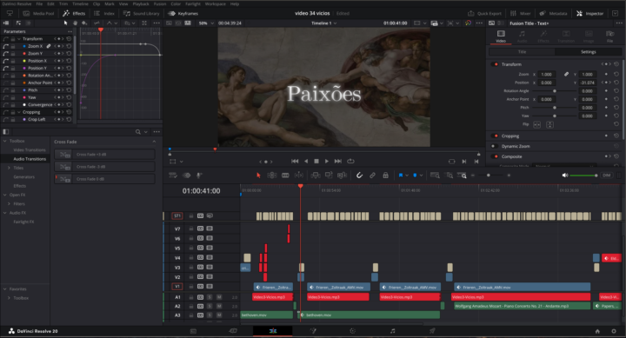This screenshot has width=626, height=338.
Task: Mute audio with the speaker icon
Action: [x=565, y=176]
